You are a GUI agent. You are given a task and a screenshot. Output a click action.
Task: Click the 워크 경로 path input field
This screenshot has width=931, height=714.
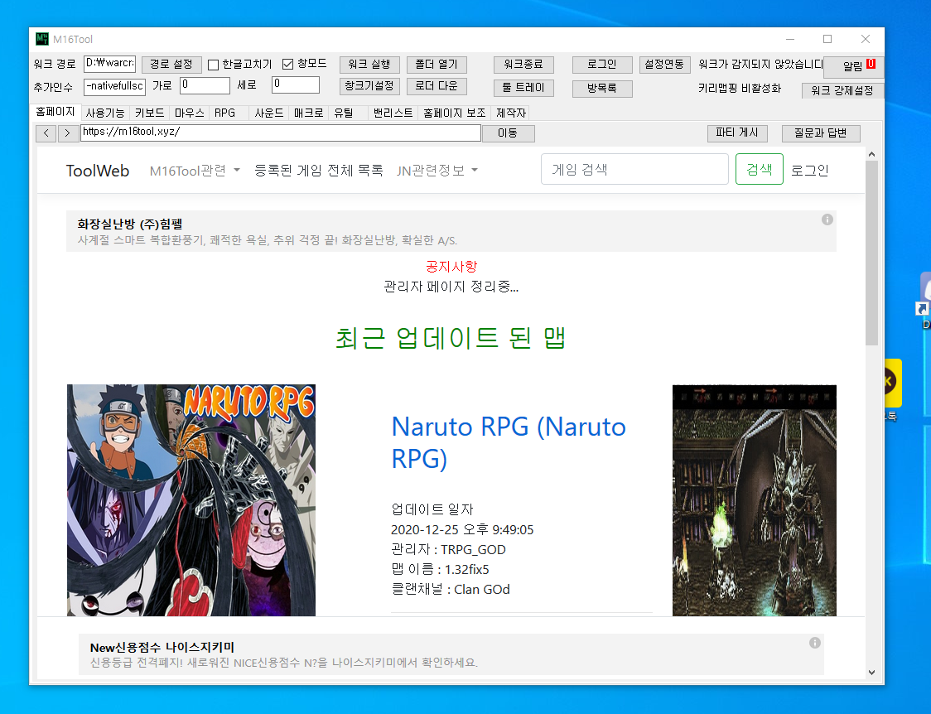tap(110, 63)
